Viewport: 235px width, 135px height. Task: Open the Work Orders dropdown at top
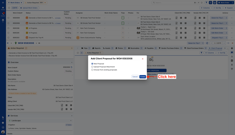(15, 2)
